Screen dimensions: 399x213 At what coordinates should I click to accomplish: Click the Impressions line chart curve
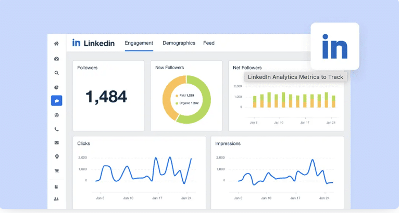(x=285, y=172)
